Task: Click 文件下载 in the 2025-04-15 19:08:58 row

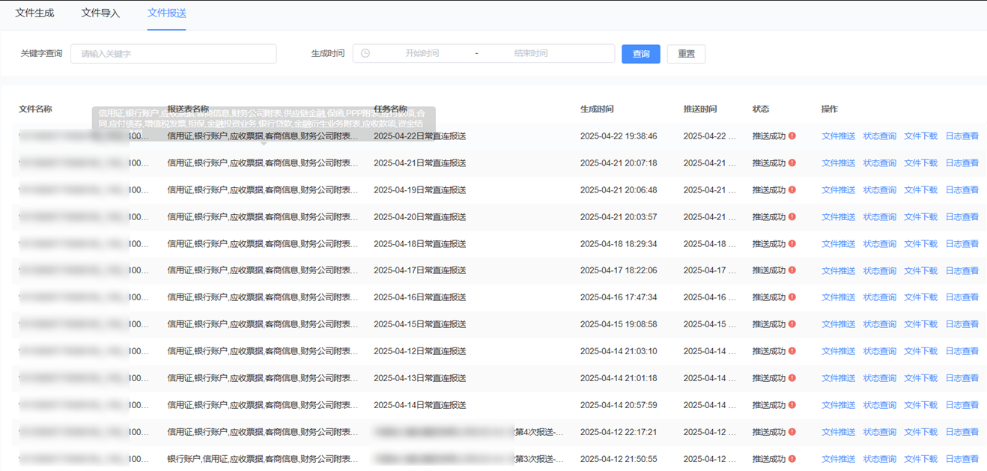Action: [921, 324]
